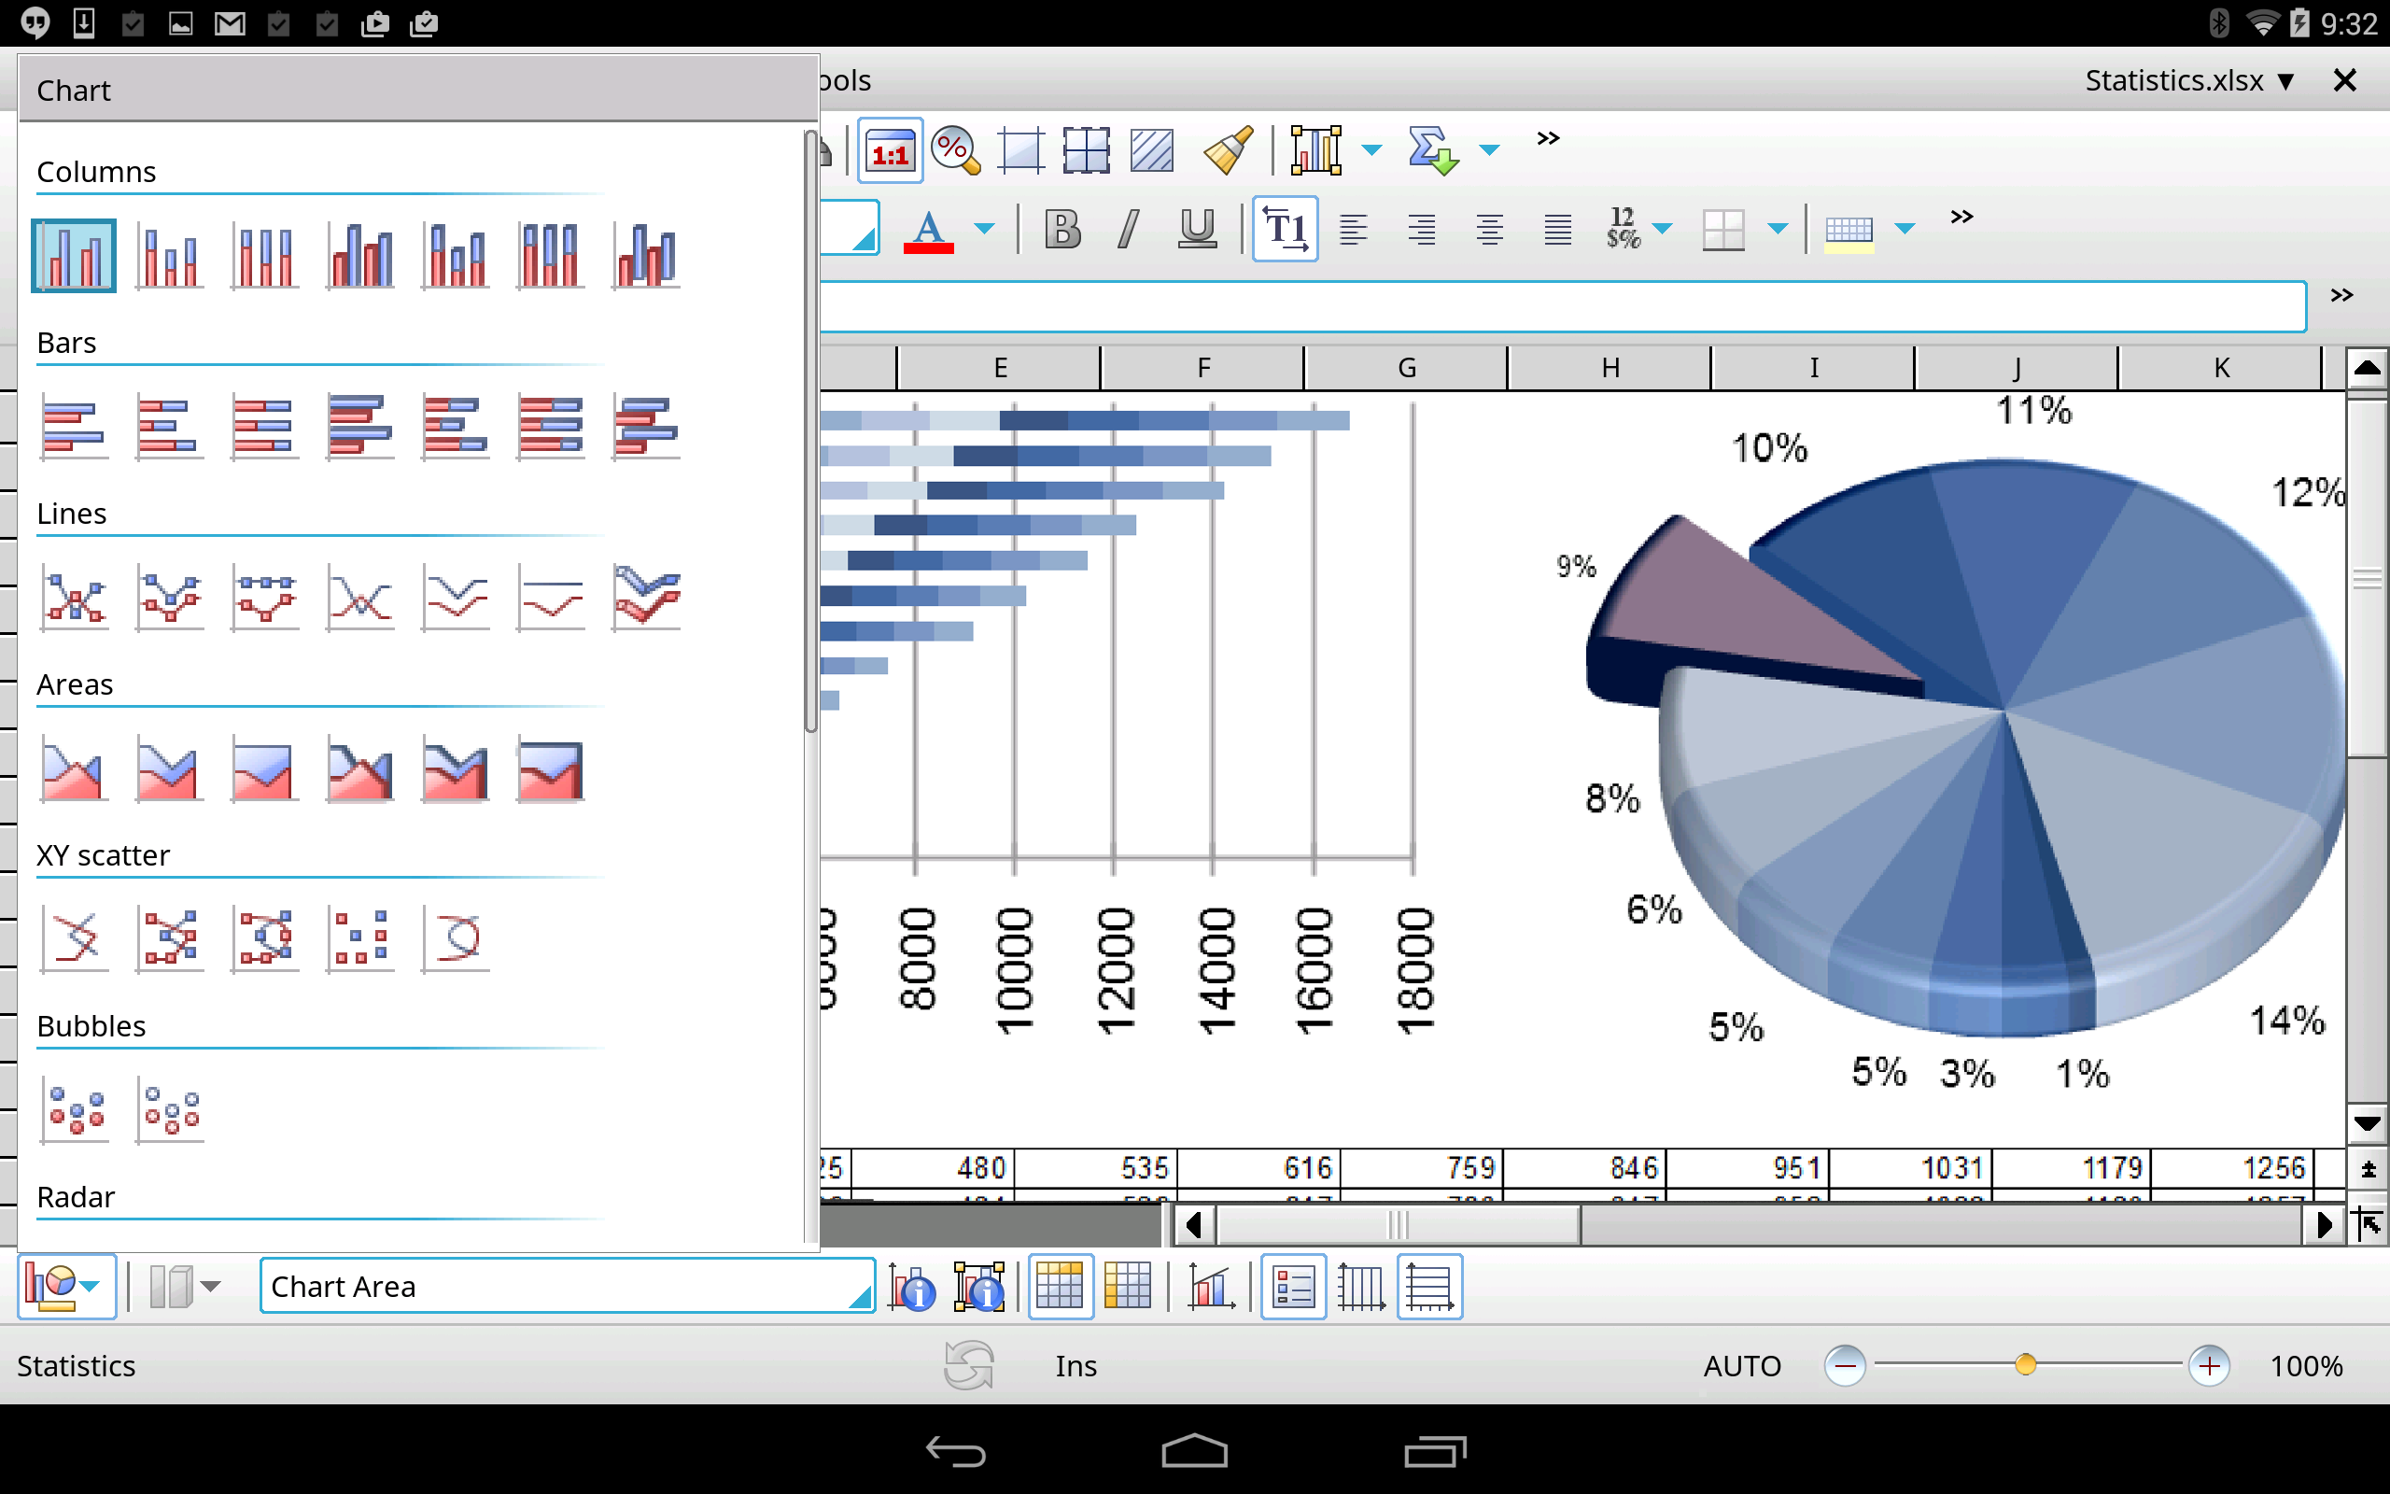Pick the 3D line ribbon chart

point(645,598)
